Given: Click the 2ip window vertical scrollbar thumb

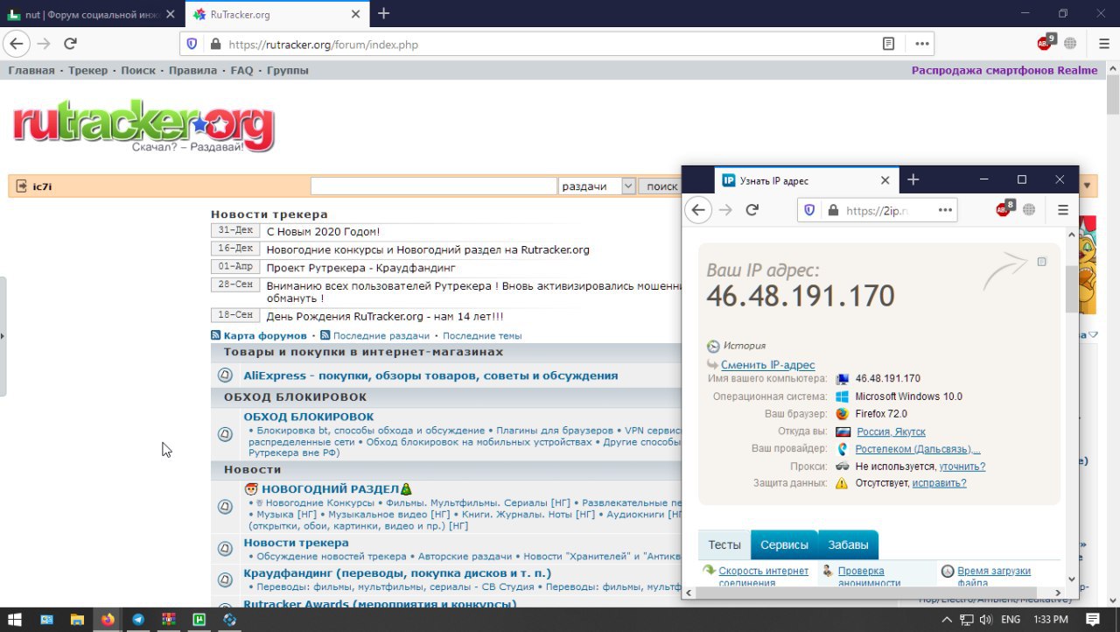Looking at the screenshot, I should pos(1072,290).
